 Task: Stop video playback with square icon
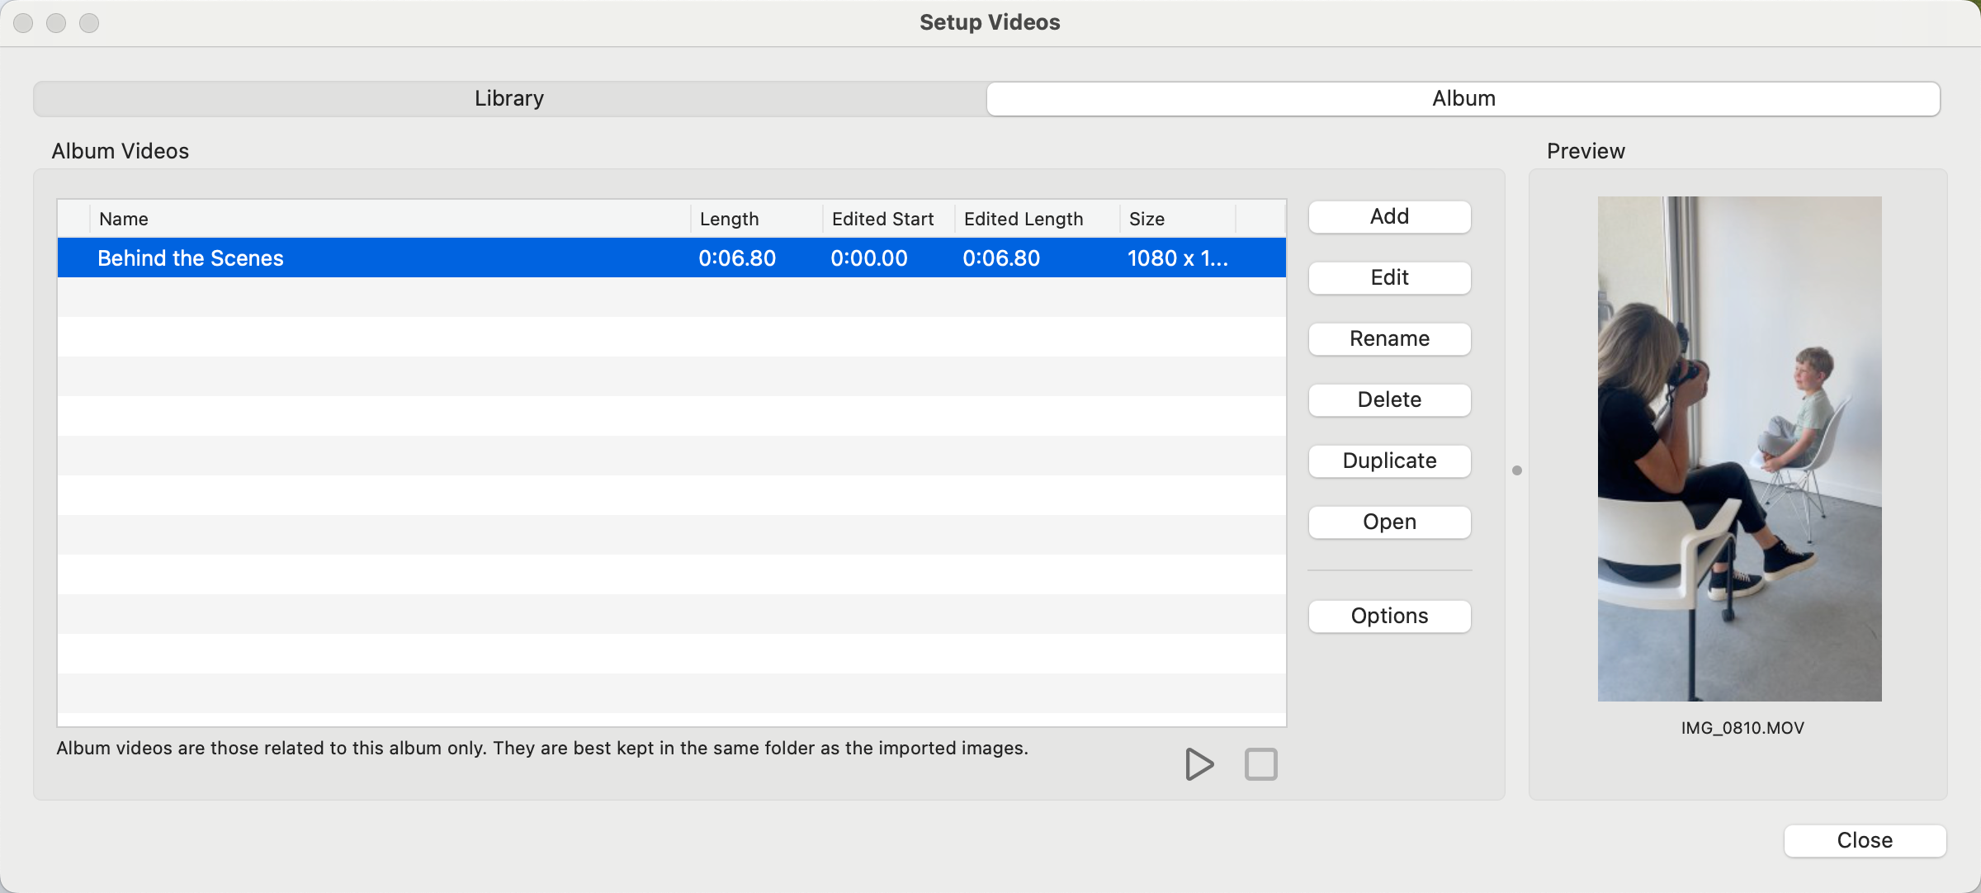pos(1260,764)
